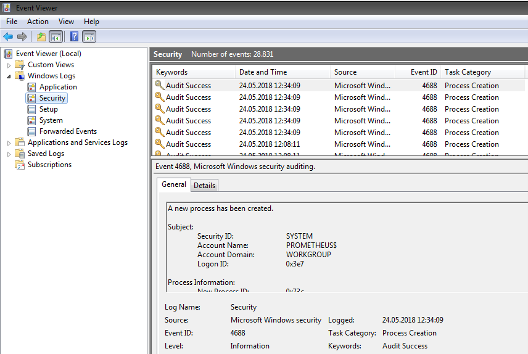Open the Subscriptions node icon
This screenshot has height=354, width=528.
[20, 165]
